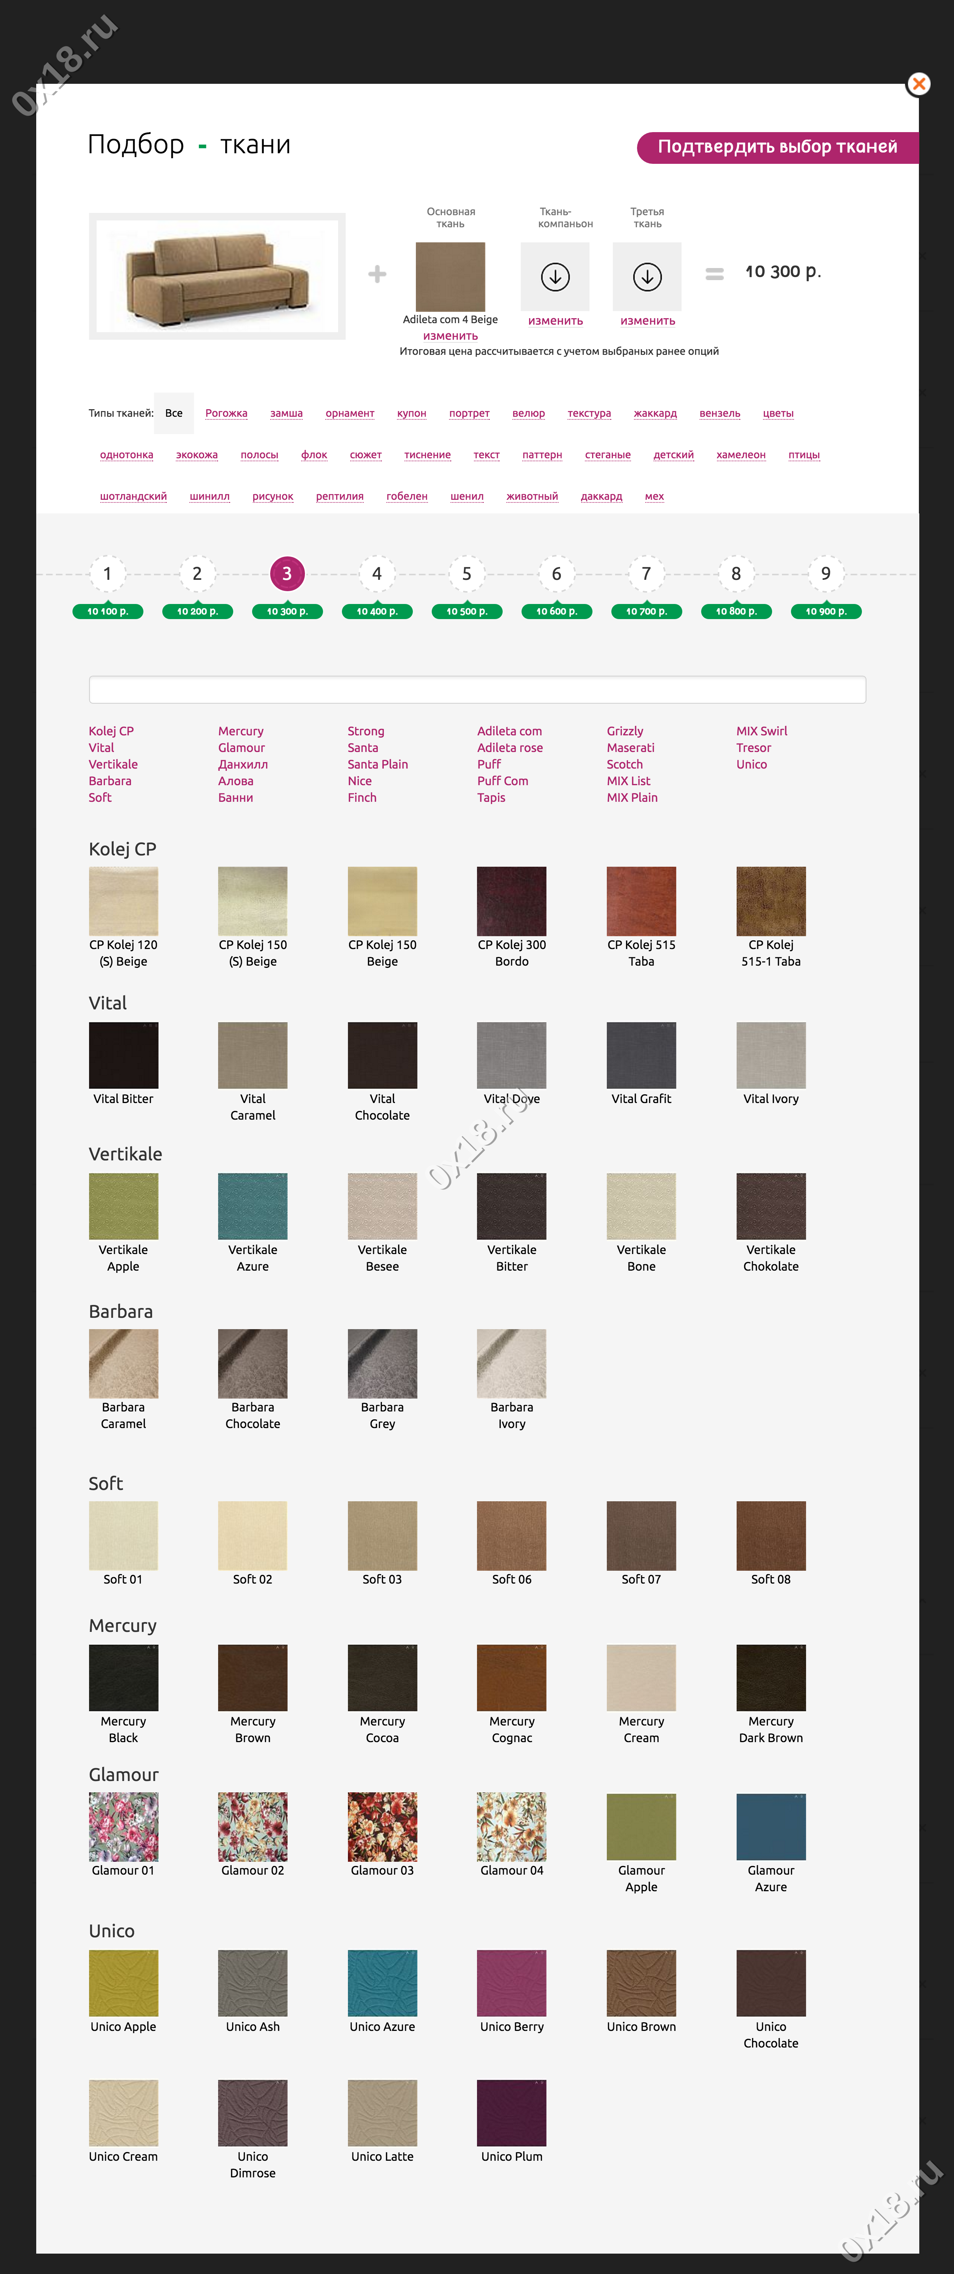Pick the Vertikale Azure fabric swatch
The width and height of the screenshot is (954, 2274).
click(252, 1206)
